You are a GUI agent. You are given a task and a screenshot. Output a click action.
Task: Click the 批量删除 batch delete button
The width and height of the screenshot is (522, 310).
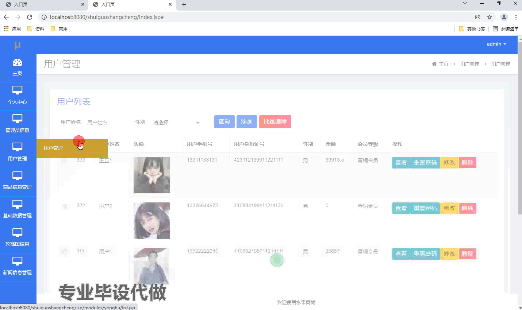275,121
